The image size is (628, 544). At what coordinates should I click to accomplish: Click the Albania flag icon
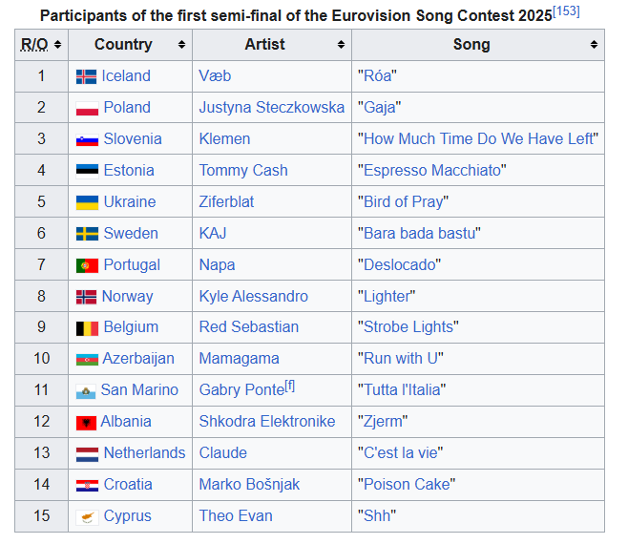pyautogui.click(x=86, y=423)
